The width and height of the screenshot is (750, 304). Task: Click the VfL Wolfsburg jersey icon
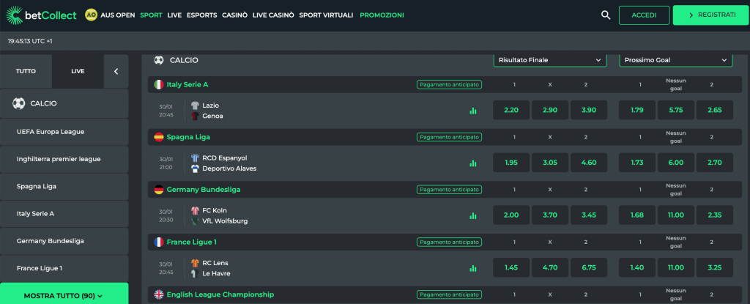(x=195, y=221)
